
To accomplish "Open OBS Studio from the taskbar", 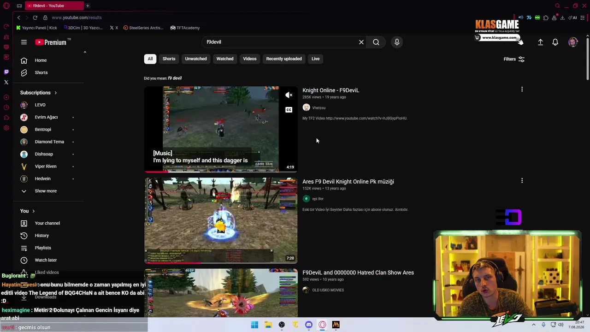I will click(x=282, y=325).
